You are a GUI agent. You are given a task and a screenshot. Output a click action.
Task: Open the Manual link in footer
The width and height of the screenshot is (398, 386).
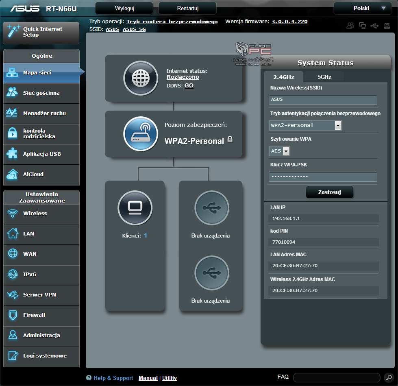(148, 378)
